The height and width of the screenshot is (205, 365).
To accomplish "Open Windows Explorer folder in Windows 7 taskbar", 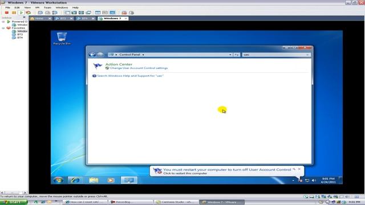I will point(94,180).
